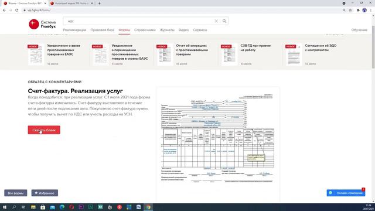This screenshot has height=211, width=375.
Task: Open Microsoft Edge from the taskbar
Action: tap(62, 207)
